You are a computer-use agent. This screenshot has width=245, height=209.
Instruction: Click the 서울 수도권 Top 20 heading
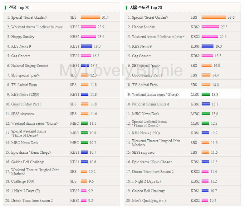(x=146, y=7)
